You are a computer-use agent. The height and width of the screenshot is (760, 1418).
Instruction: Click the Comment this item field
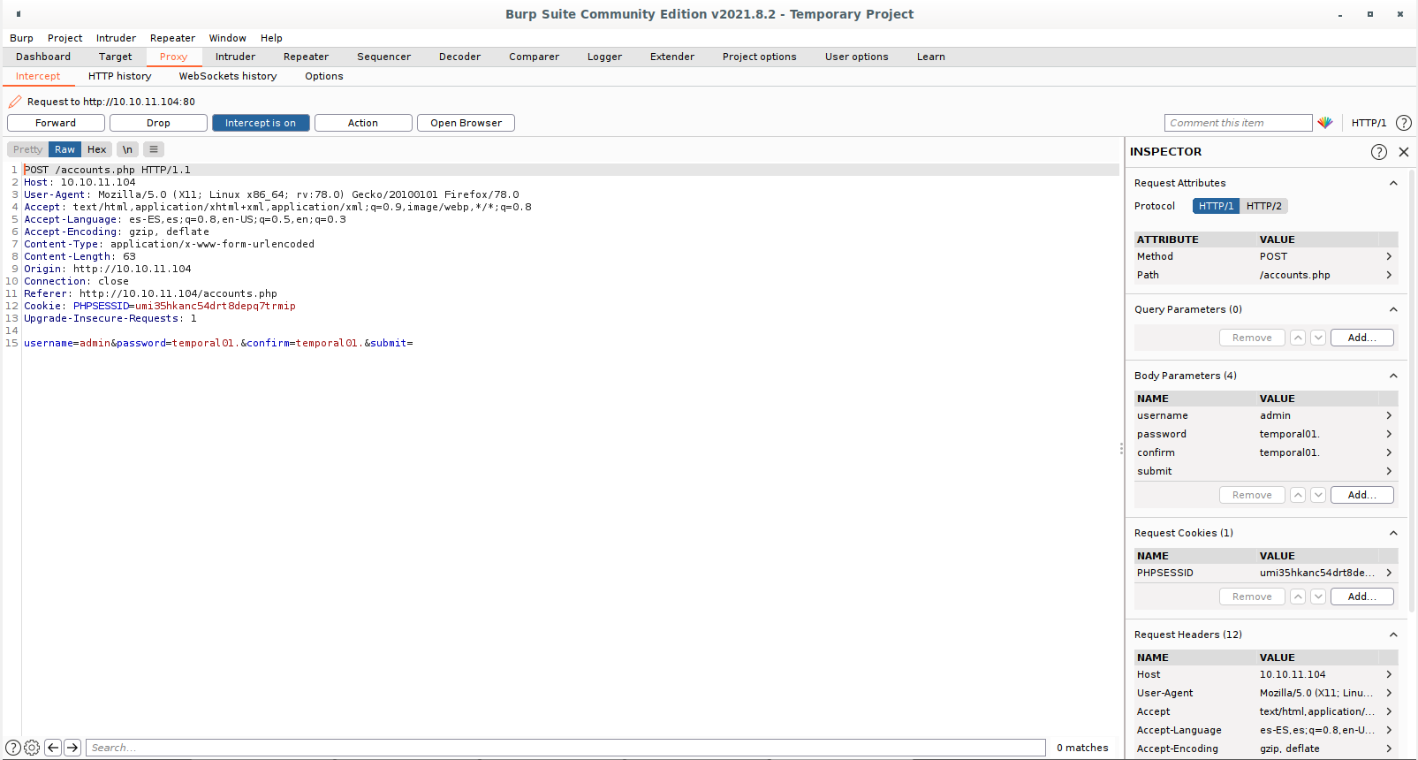pyautogui.click(x=1238, y=123)
